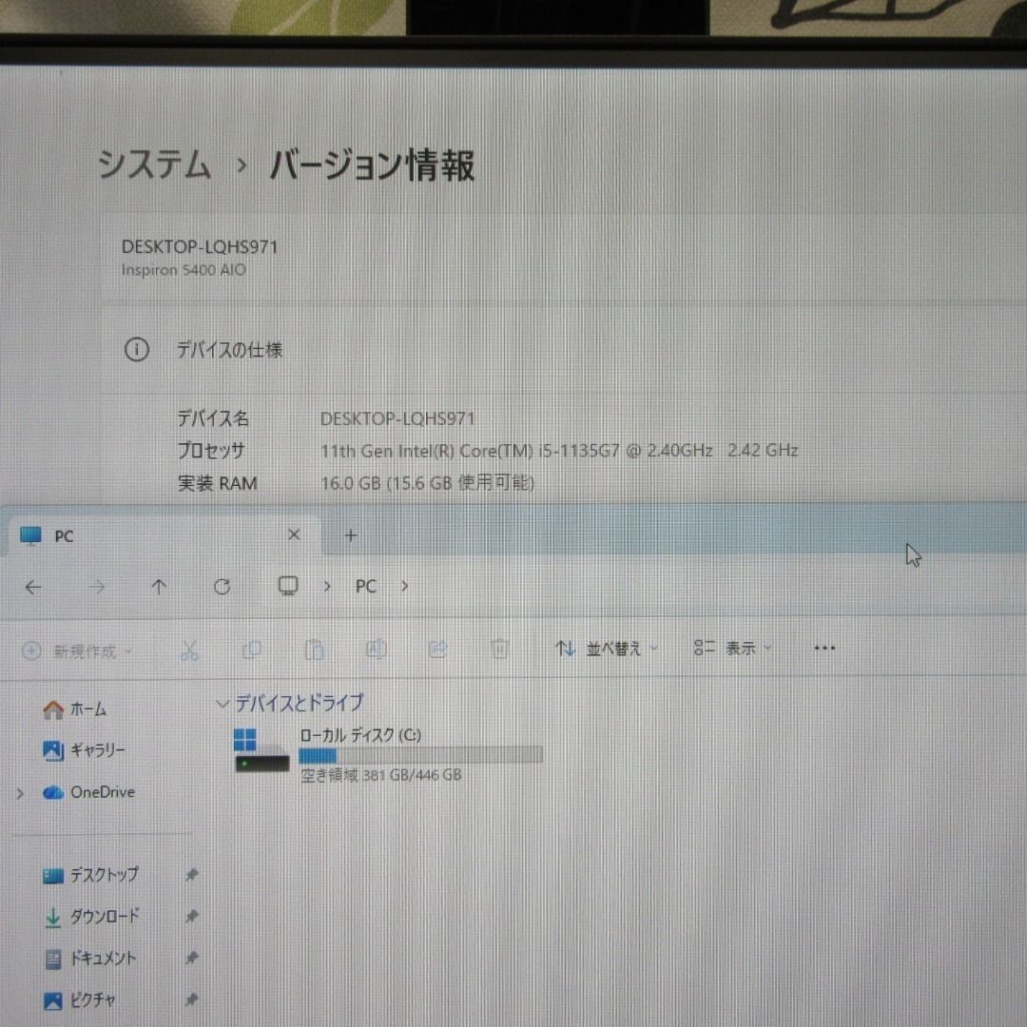
Task: Select the Rename icon
Action: click(377, 649)
